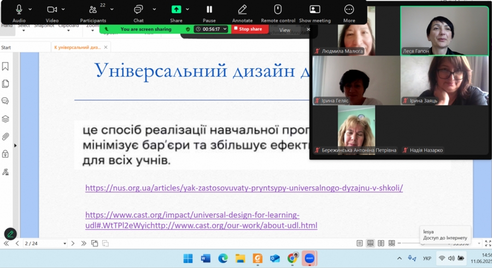Expand the Audio settings arrow

click(x=30, y=9)
